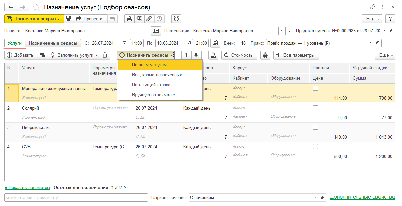Toggle Платная checkbox for Минерально-жемчужные ванны
Image resolution: width=402 pixels, height=206 pixels.
[316, 88]
